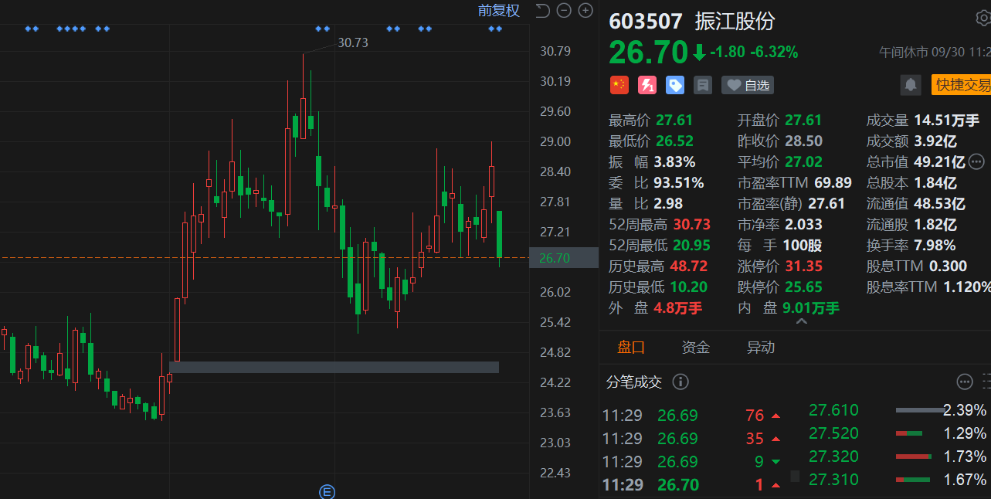Open the 前复权 adjustment dropdown
Viewport: 991px width, 499px height.
(x=498, y=10)
